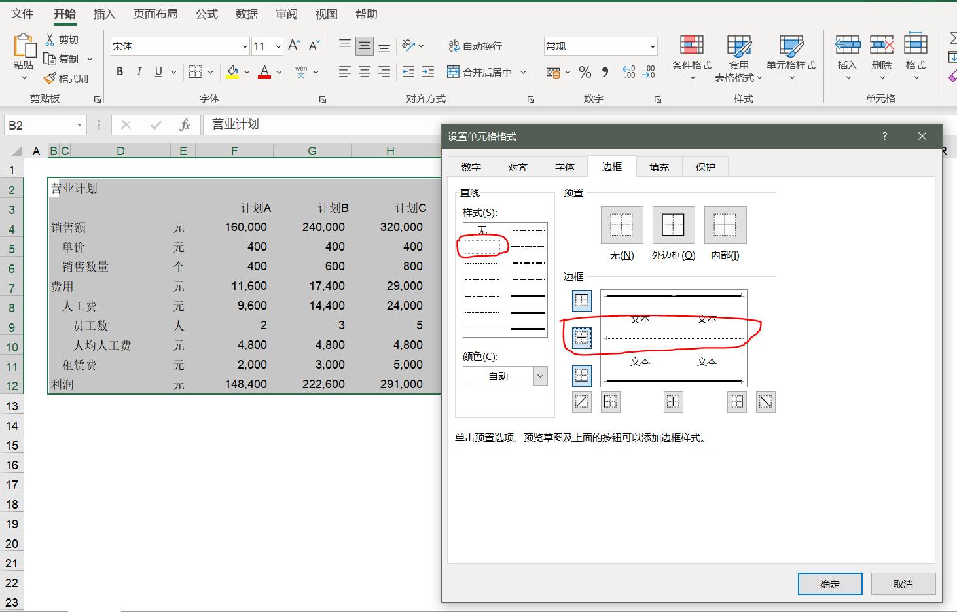Click the Format Painter brush icon
The width and height of the screenshot is (957, 612).
click(50, 79)
